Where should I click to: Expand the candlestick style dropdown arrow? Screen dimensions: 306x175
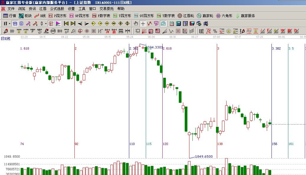click(46, 23)
